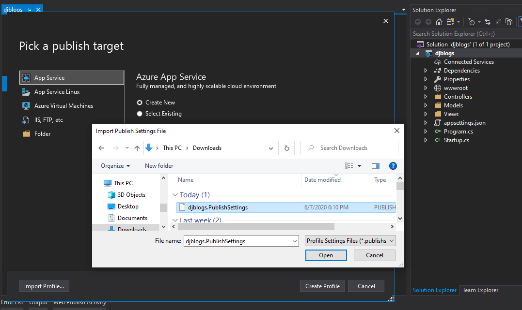Click the Home icon in Solution Explorer toolbar
This screenshot has height=310, width=522.
pyautogui.click(x=439, y=22)
